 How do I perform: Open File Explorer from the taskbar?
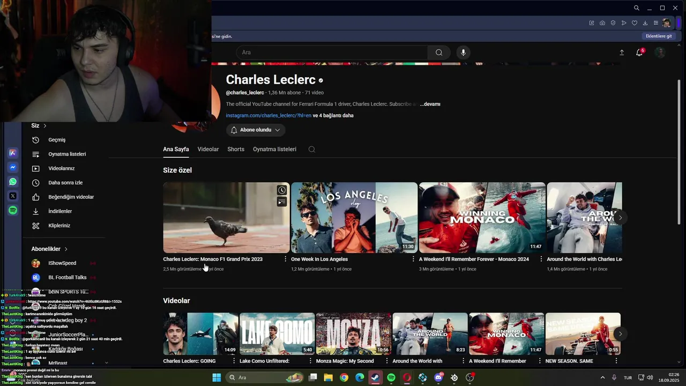328,377
